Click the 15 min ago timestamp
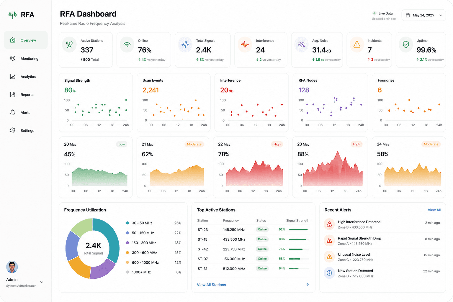 [431, 255]
